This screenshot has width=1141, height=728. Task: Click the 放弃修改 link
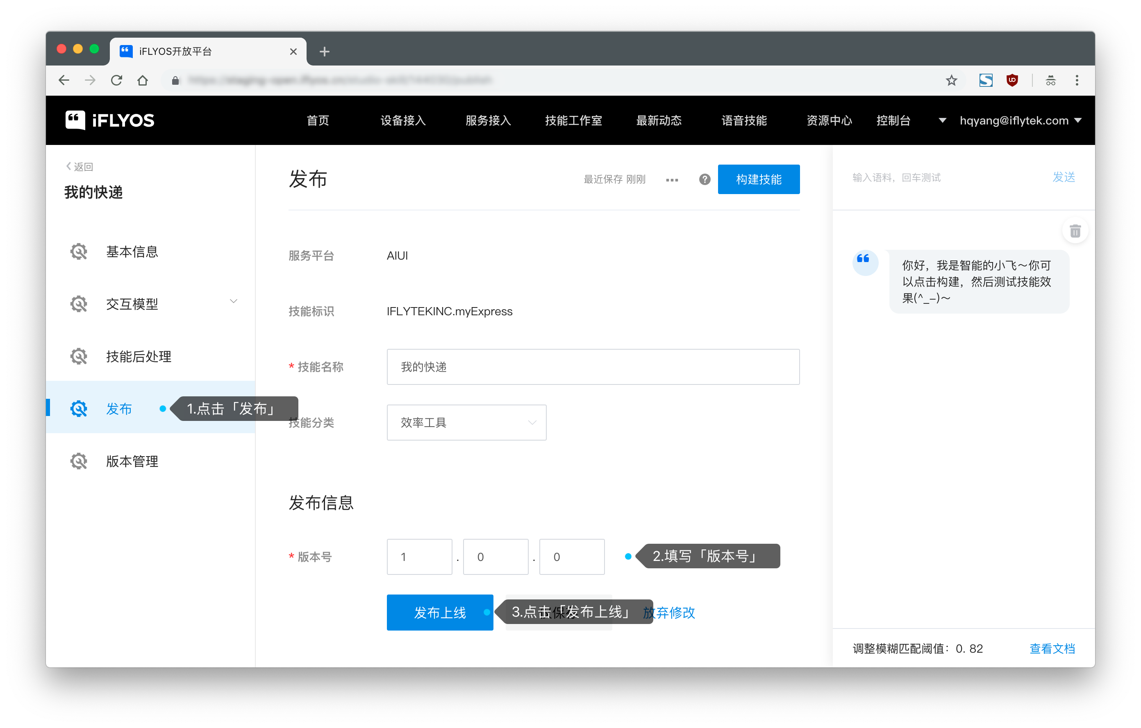point(668,613)
